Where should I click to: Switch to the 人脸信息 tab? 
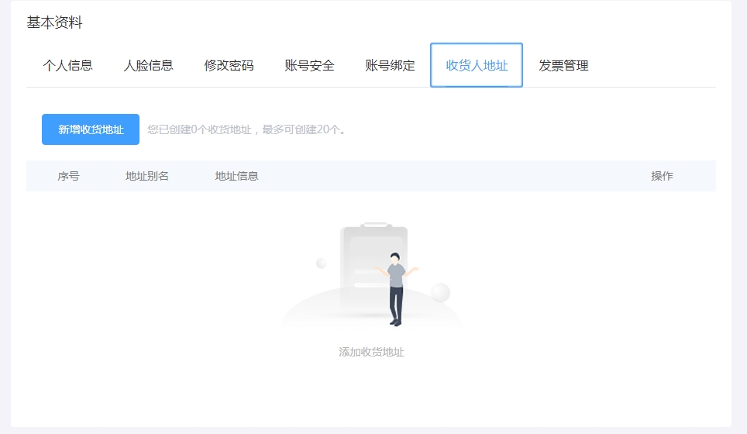click(x=148, y=65)
